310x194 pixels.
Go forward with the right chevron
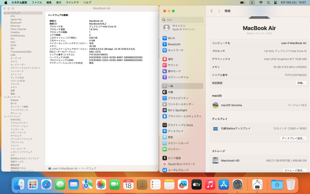point(219,11)
